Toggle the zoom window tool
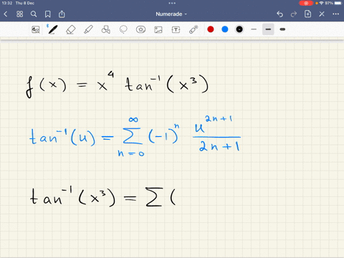This screenshot has width=344, height=258. pos(36,29)
